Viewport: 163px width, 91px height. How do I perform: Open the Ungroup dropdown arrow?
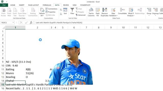pos(155,16)
